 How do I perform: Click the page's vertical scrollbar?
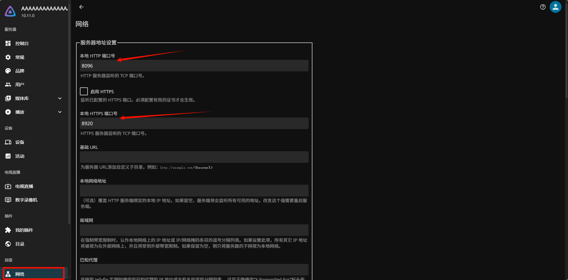coord(565,49)
